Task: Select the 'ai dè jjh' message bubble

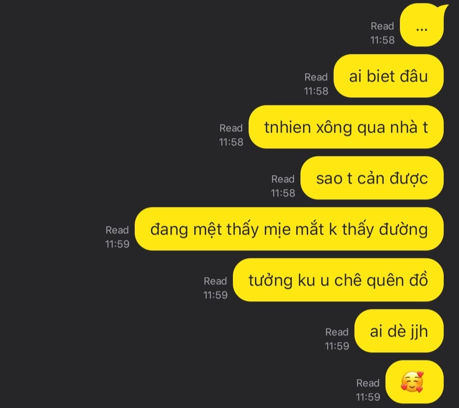Action: coord(399,331)
